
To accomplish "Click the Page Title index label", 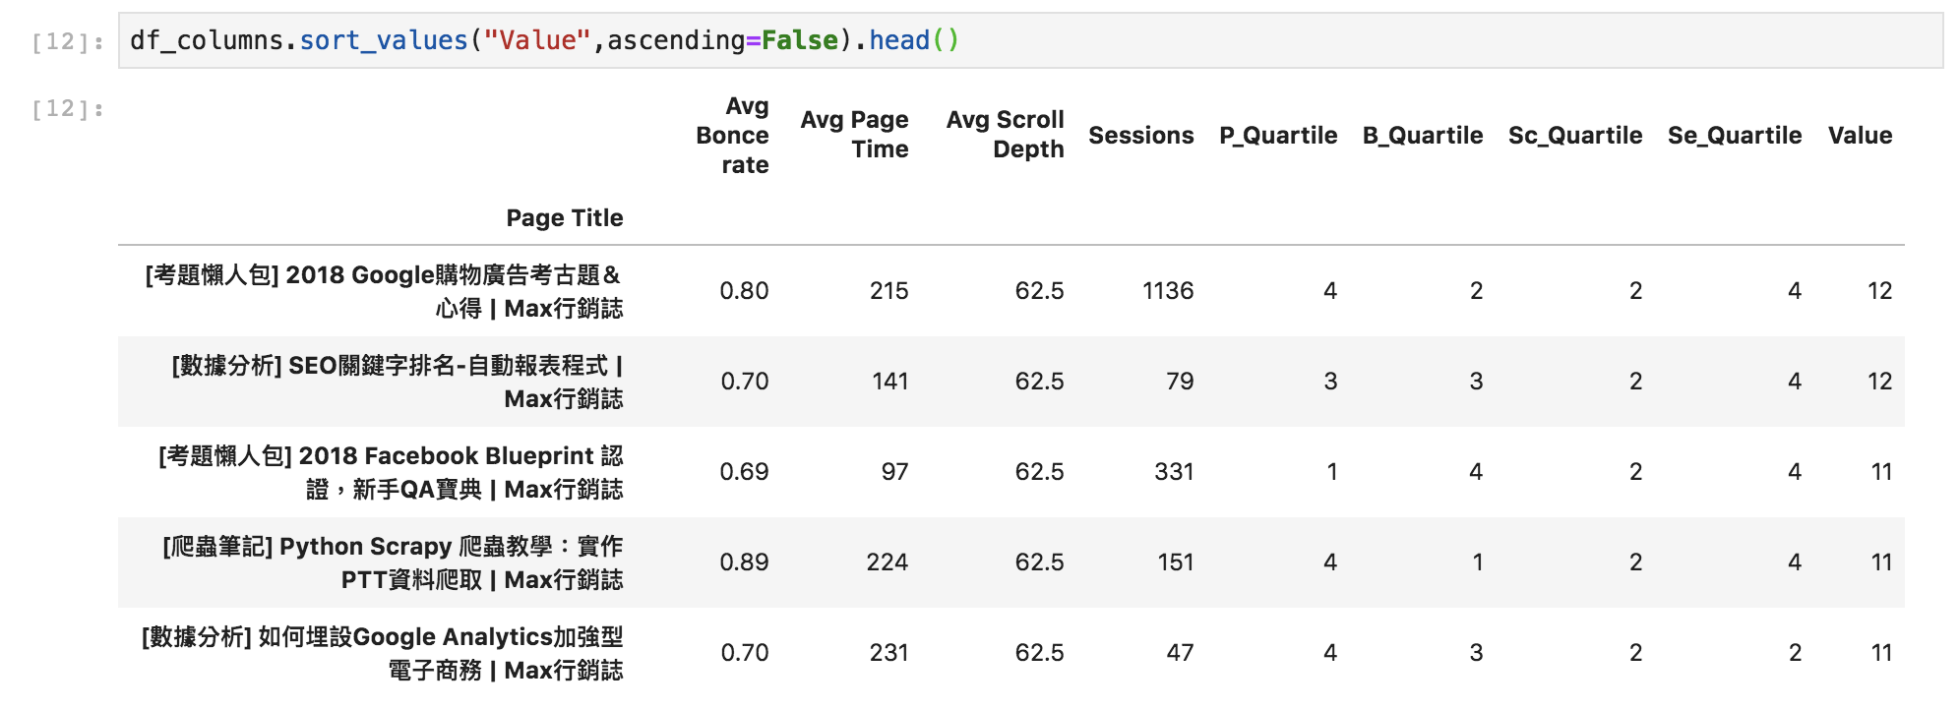I will [x=565, y=218].
